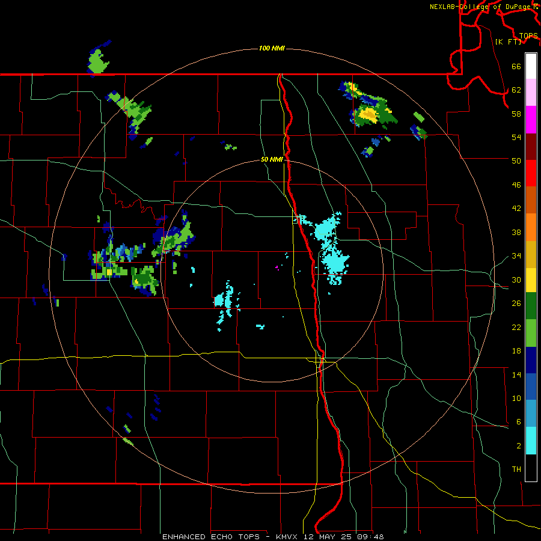Choose the navy blue legend band
Screen dimensions: 541x541
point(531,360)
